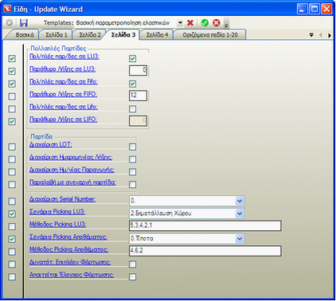Toggle left update checkbox for Μέθοδος Picking Αποθέματος
This screenshot has width=336, height=301.
tap(12, 252)
